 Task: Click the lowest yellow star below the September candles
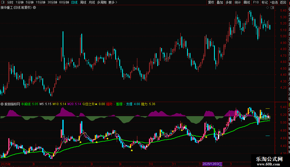pyautogui.click(x=132, y=150)
